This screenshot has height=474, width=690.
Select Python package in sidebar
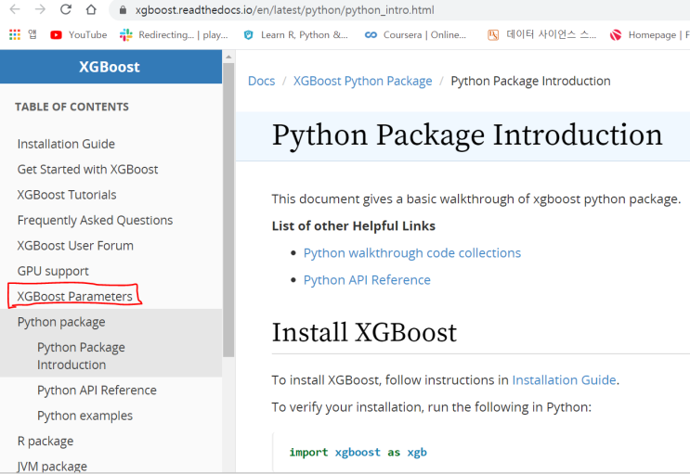pos(61,322)
